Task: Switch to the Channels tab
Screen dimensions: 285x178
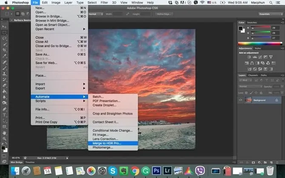Action: point(253,75)
